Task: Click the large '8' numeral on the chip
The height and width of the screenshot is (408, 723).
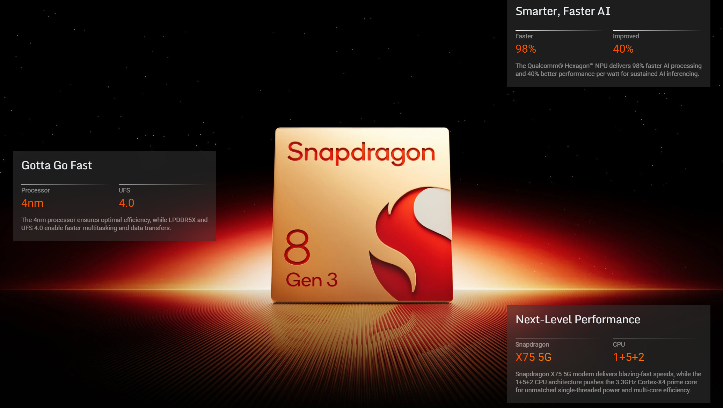Action: point(297,247)
